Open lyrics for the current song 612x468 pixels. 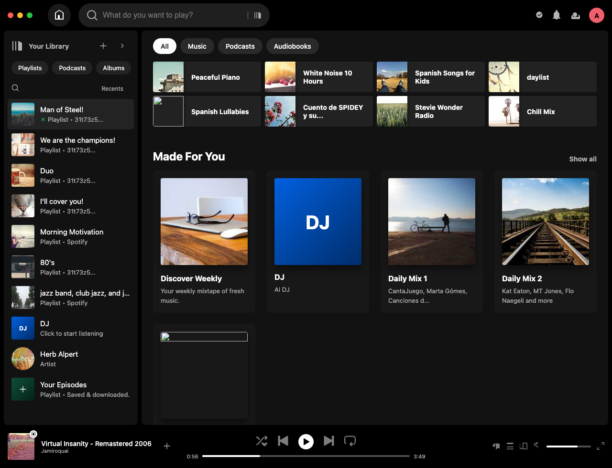(x=496, y=446)
